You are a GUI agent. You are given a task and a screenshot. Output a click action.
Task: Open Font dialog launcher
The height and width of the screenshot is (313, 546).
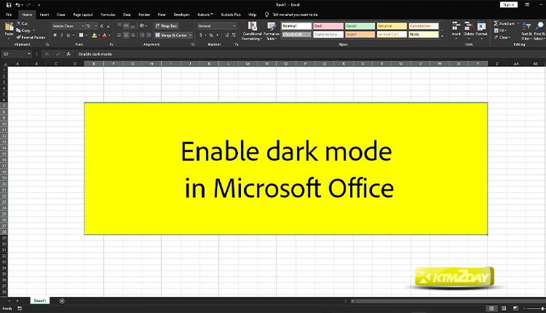(111, 44)
